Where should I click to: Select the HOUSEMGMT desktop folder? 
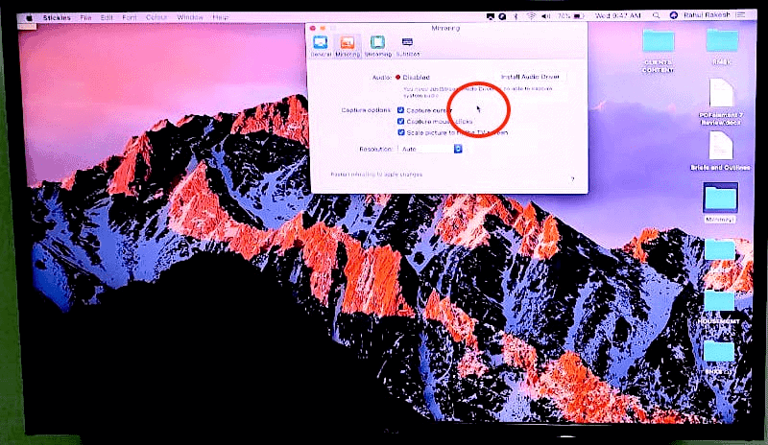(x=719, y=307)
